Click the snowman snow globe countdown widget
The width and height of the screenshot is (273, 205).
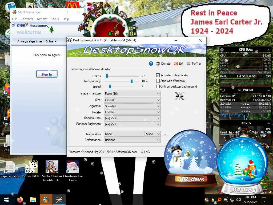191,158
